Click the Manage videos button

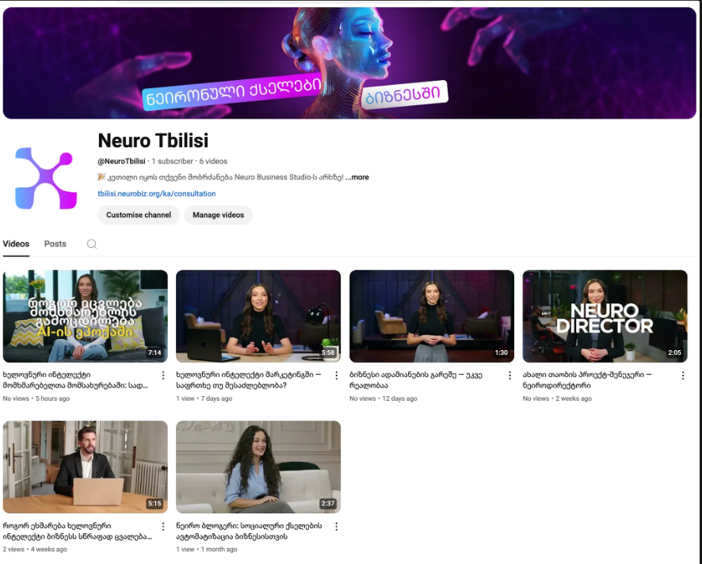pos(219,215)
